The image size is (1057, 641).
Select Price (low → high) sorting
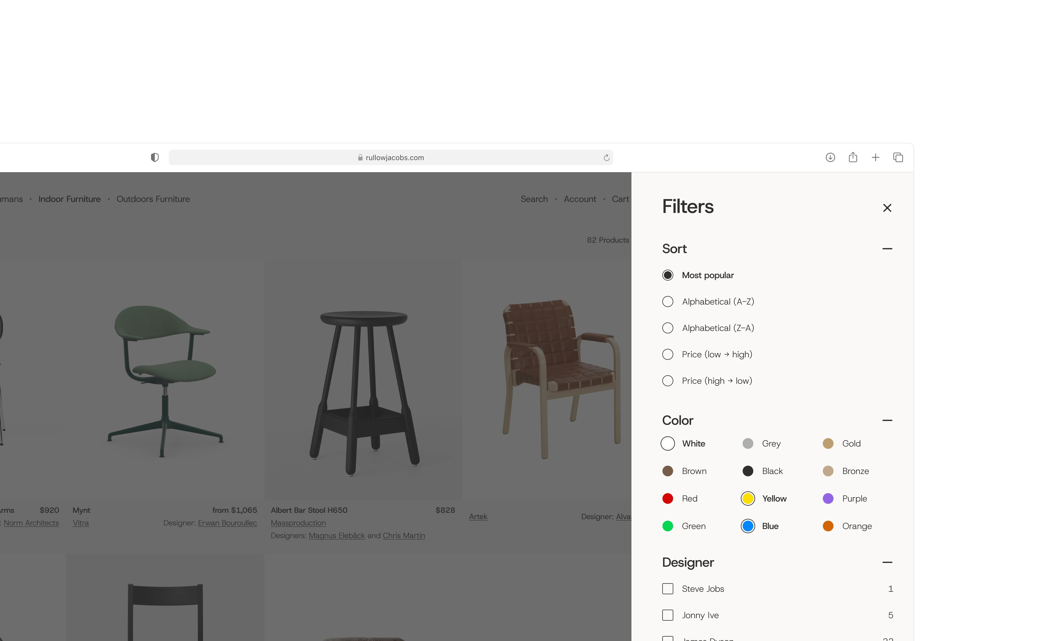(707, 355)
